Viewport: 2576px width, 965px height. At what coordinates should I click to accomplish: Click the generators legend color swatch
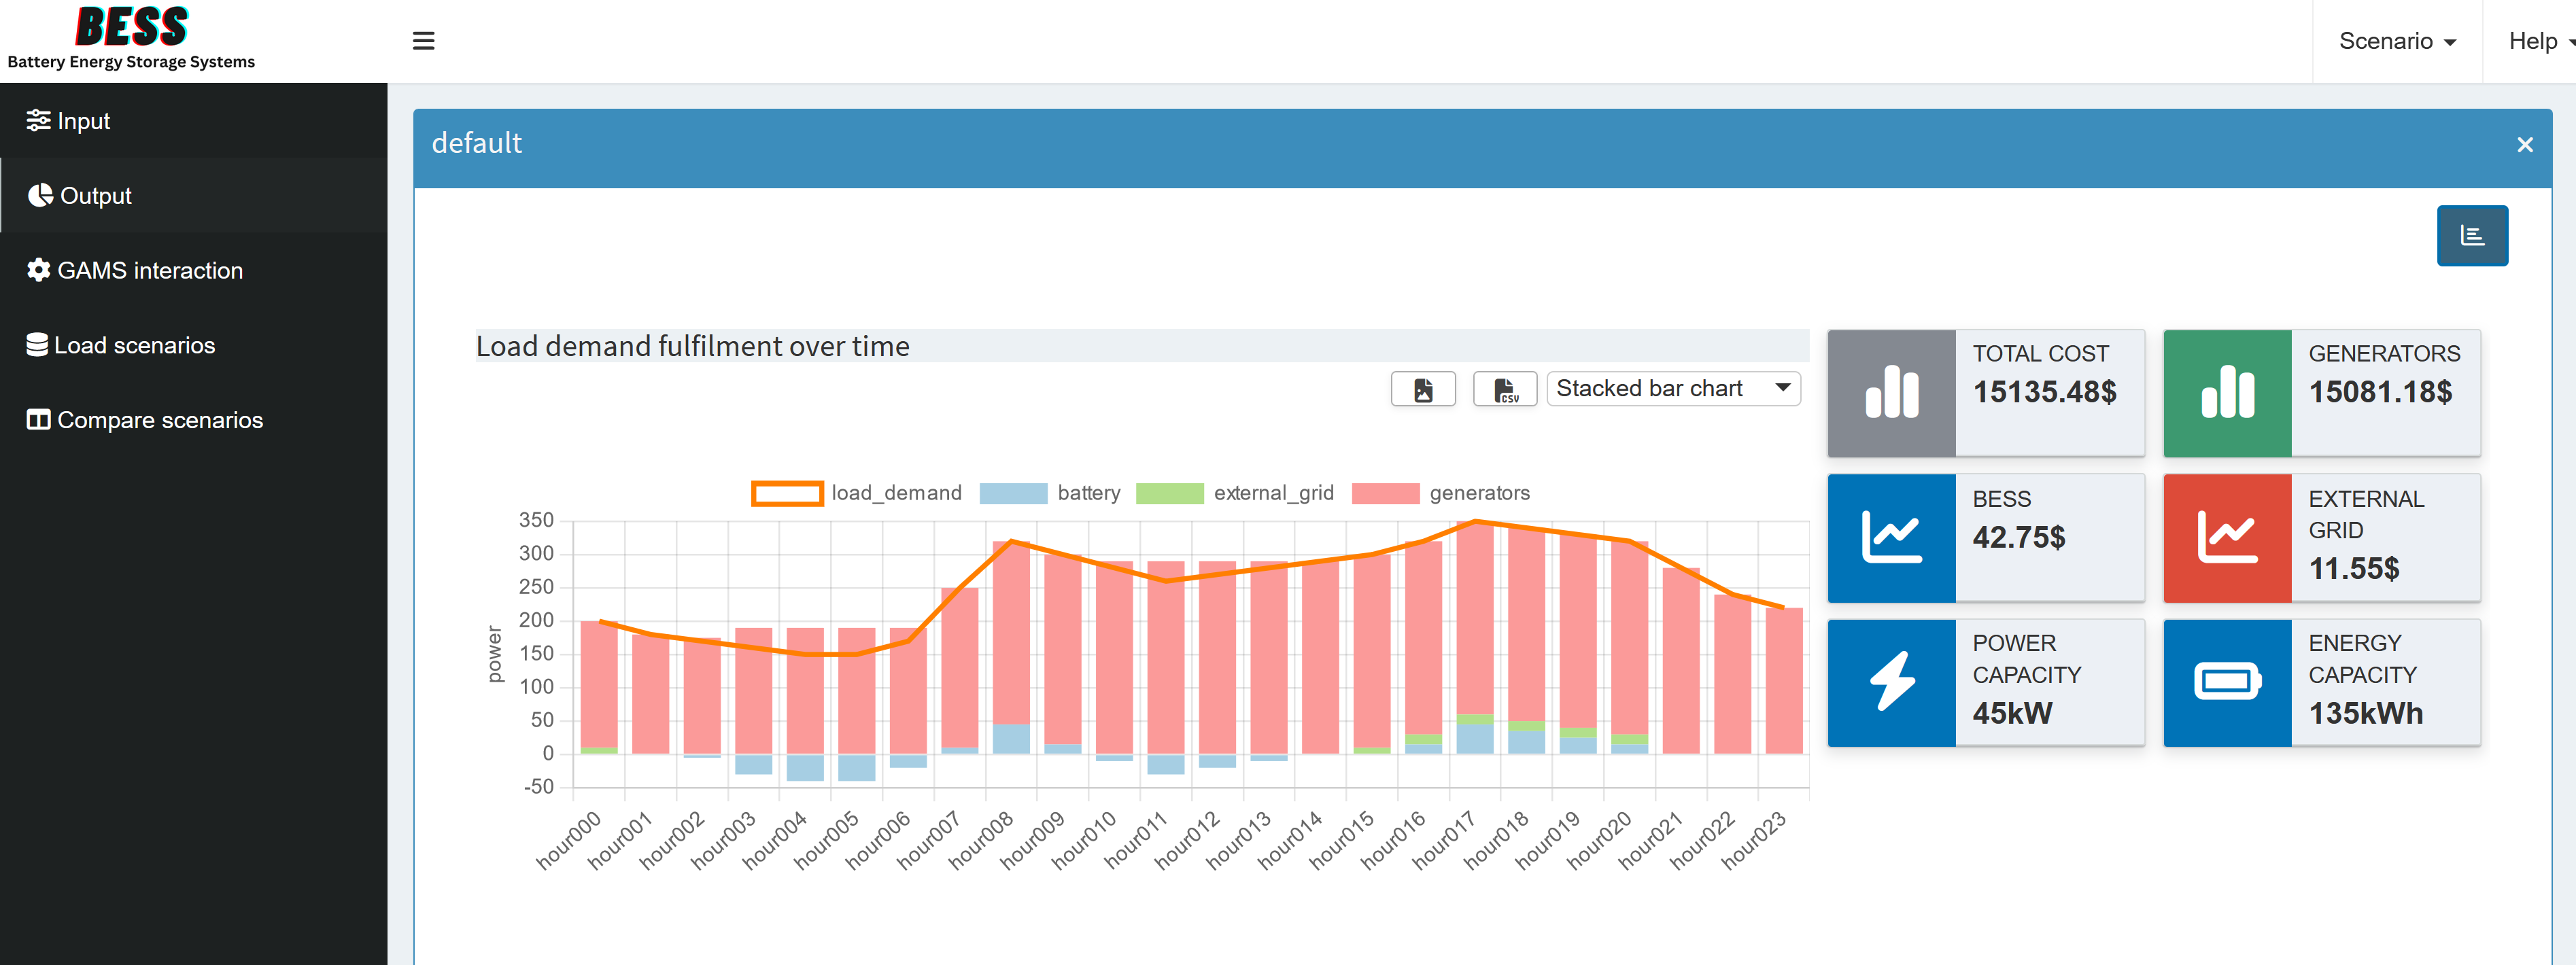click(x=1385, y=493)
